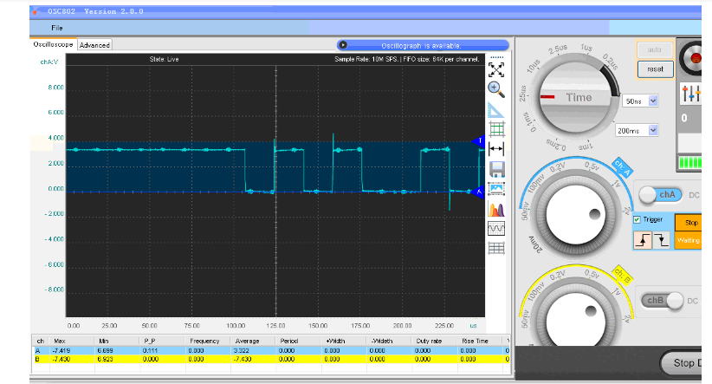Click the colorful histogram spectrum icon

click(497, 209)
